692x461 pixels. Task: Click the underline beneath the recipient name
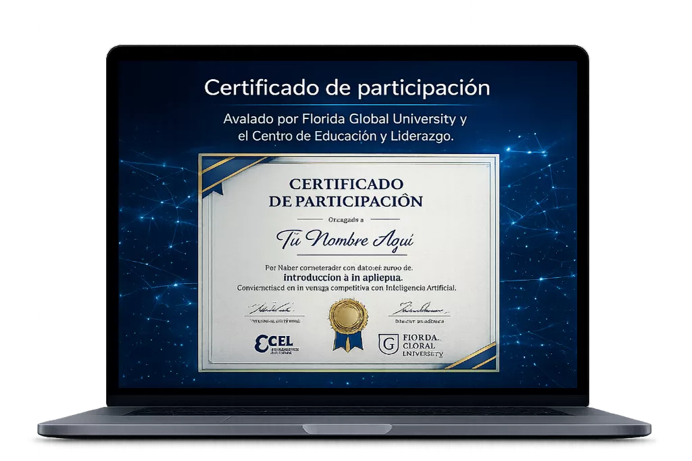coord(351,255)
